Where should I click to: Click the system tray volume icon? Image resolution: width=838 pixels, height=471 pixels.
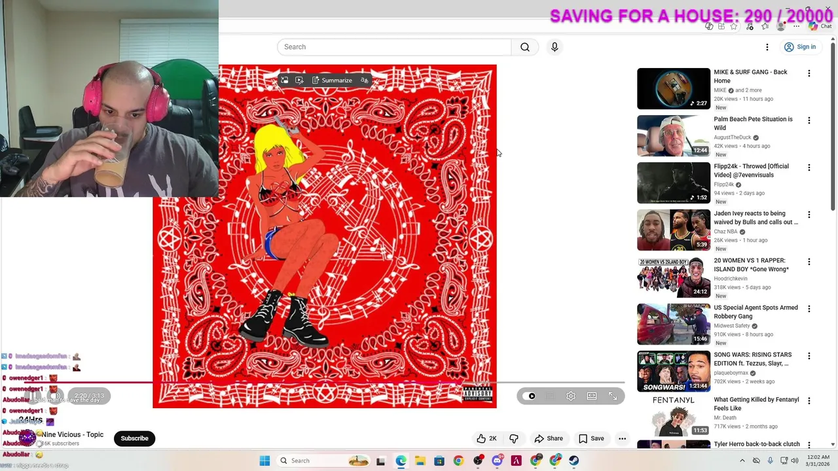tap(795, 461)
